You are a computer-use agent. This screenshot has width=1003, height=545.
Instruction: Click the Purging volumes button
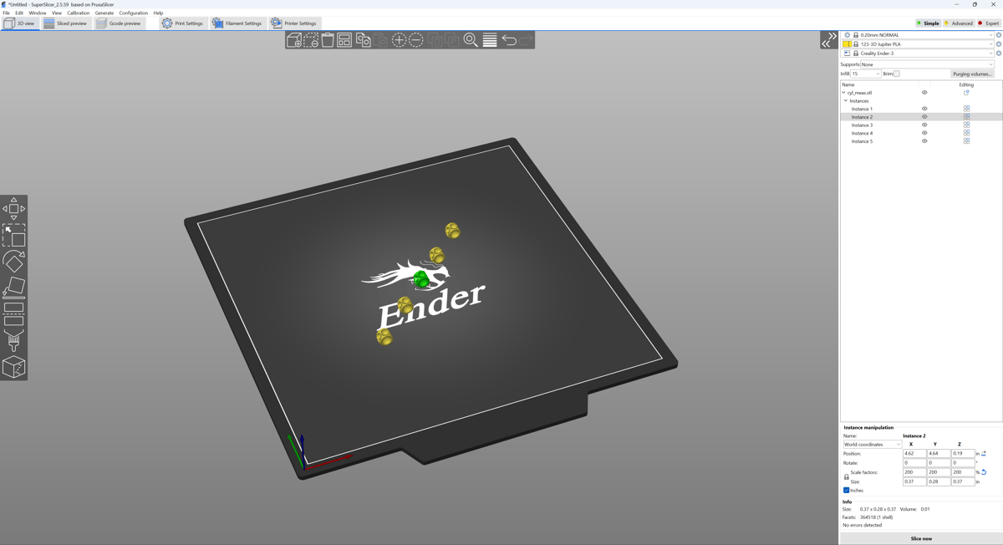coord(972,74)
